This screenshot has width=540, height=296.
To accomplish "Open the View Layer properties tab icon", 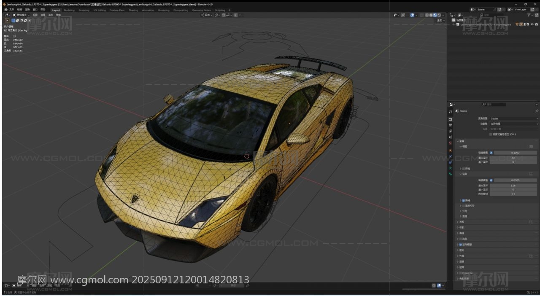I will [451, 131].
